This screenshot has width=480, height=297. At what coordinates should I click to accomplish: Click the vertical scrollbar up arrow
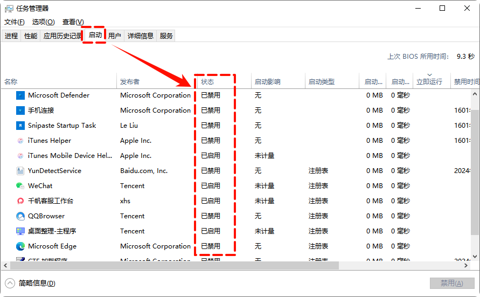475,94
